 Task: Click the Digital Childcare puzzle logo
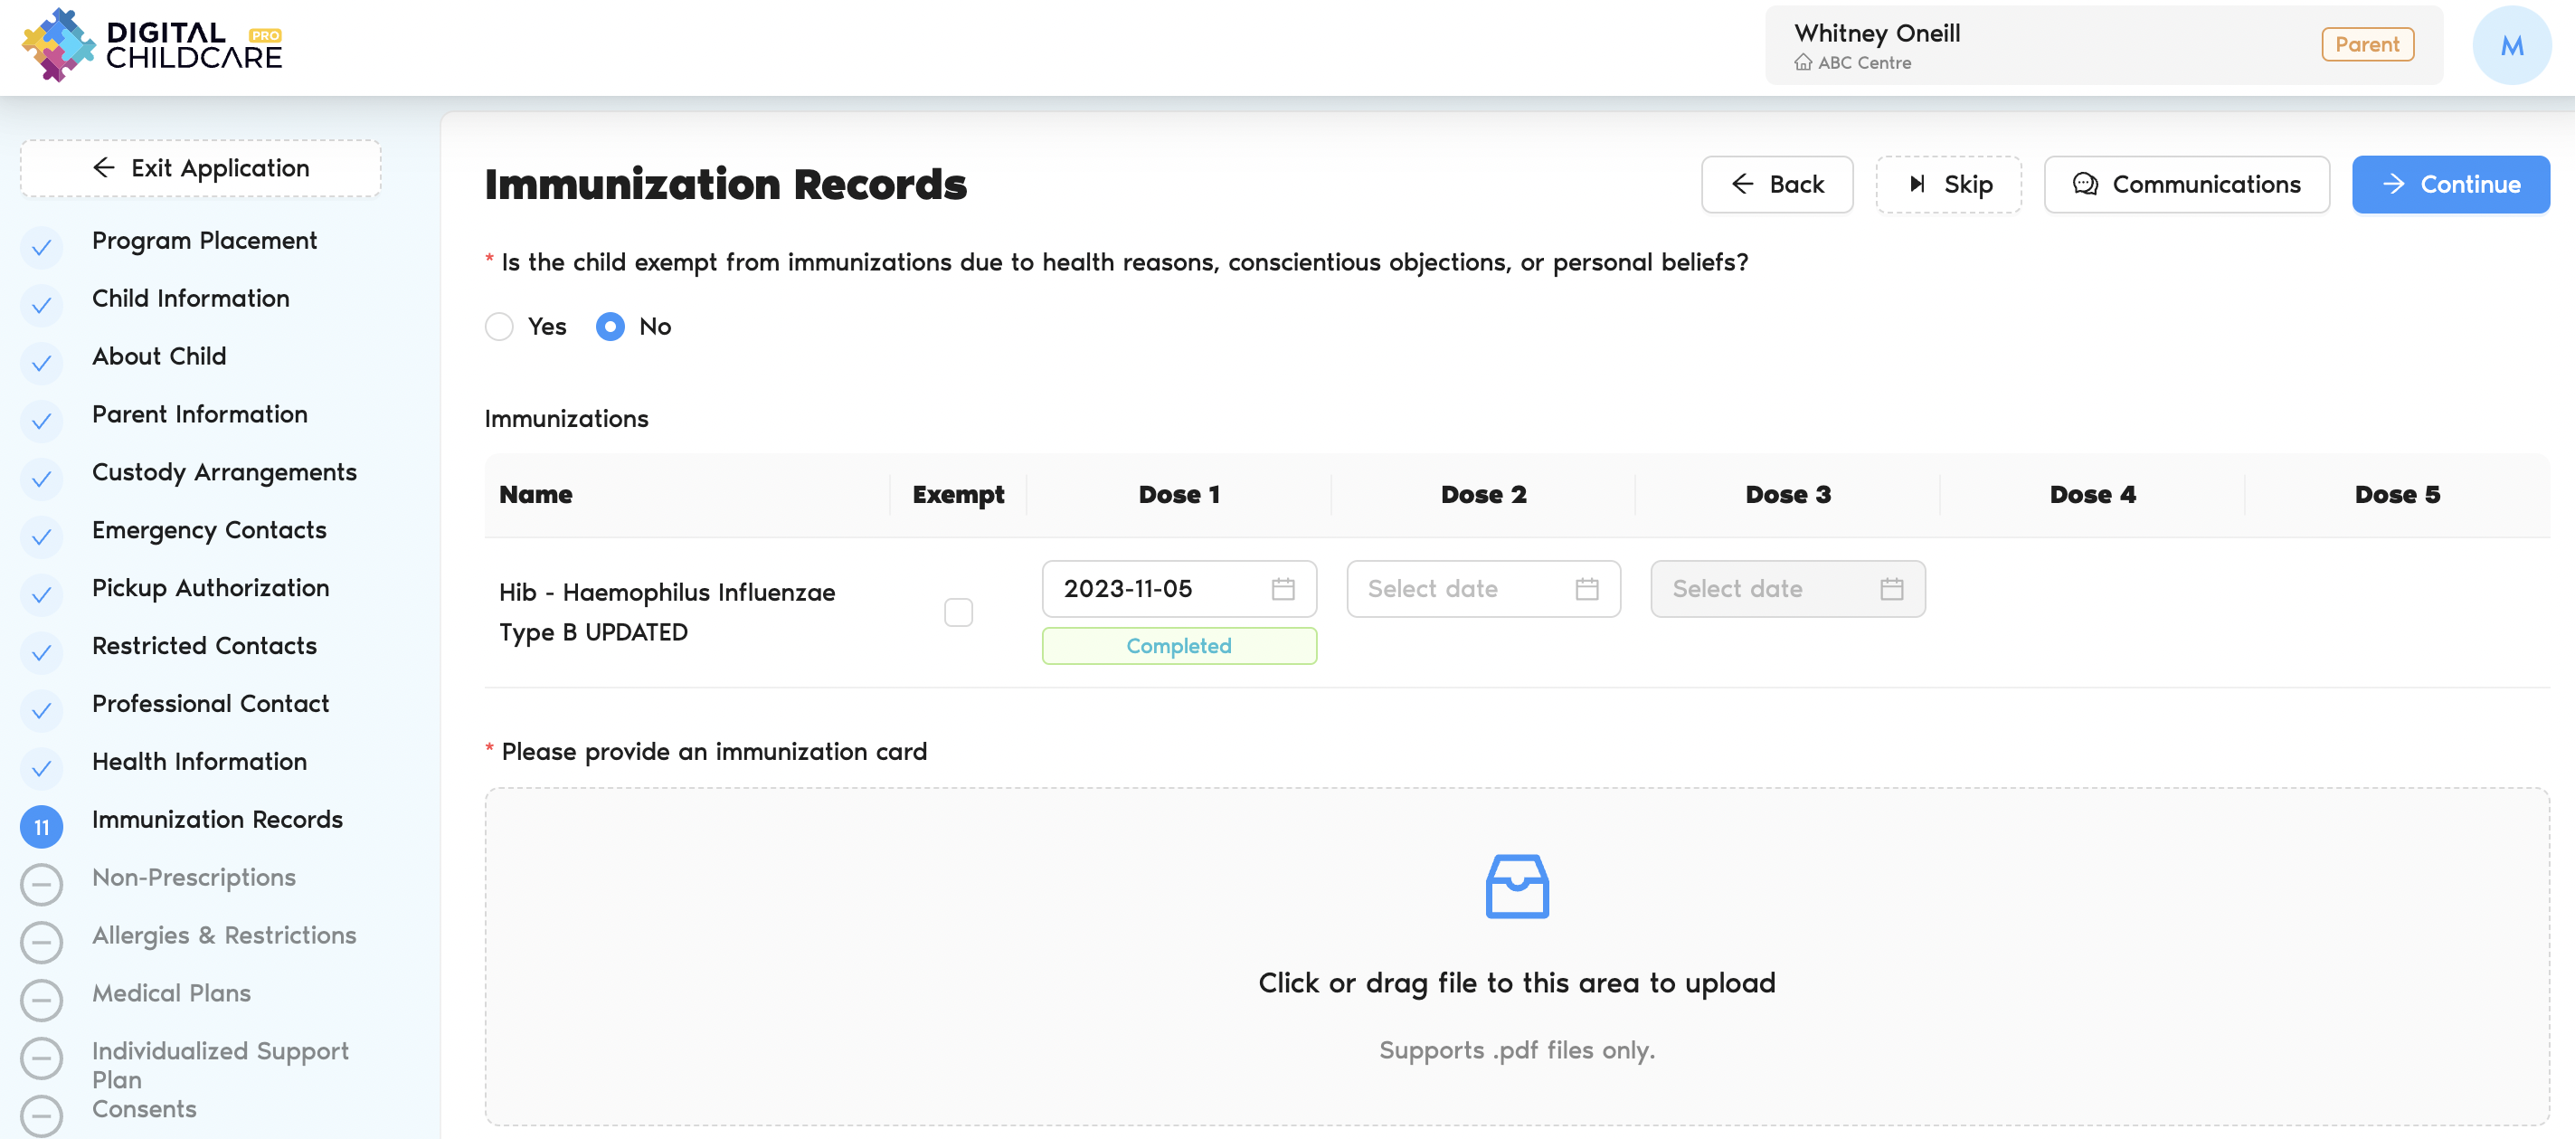tap(58, 45)
